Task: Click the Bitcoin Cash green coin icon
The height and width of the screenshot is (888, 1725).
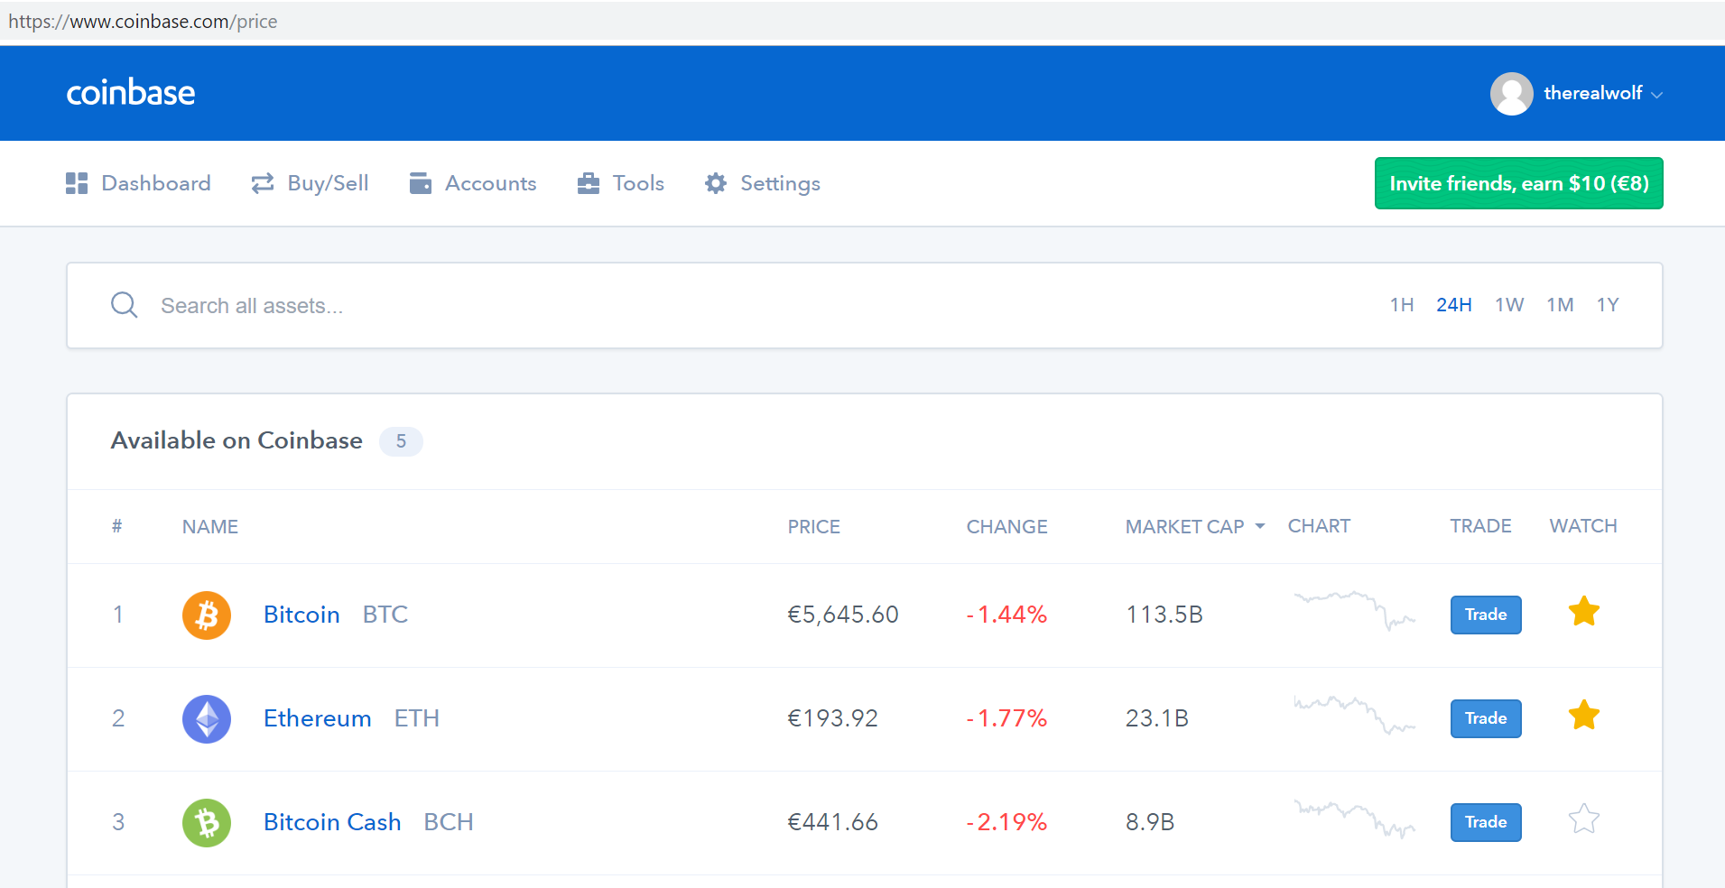Action: point(207,823)
